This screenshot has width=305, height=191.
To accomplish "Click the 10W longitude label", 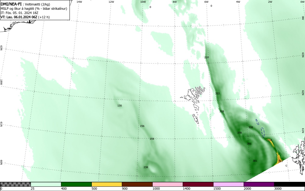I will [143, 2].
